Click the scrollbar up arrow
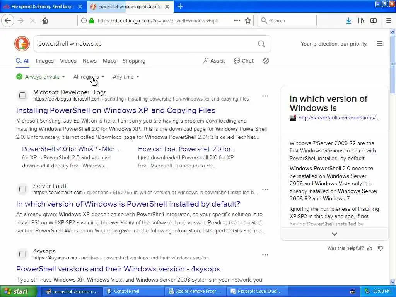This screenshot has width=396, height=297. pos(393,32)
